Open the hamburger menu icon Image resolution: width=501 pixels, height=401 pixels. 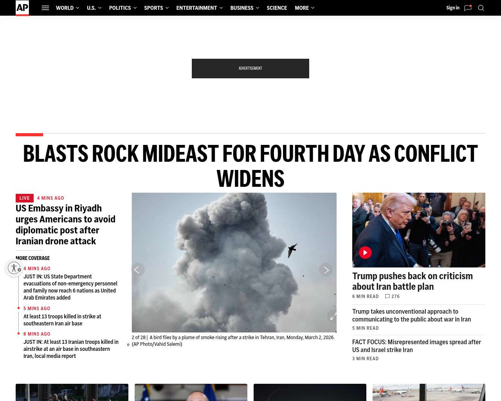(45, 8)
